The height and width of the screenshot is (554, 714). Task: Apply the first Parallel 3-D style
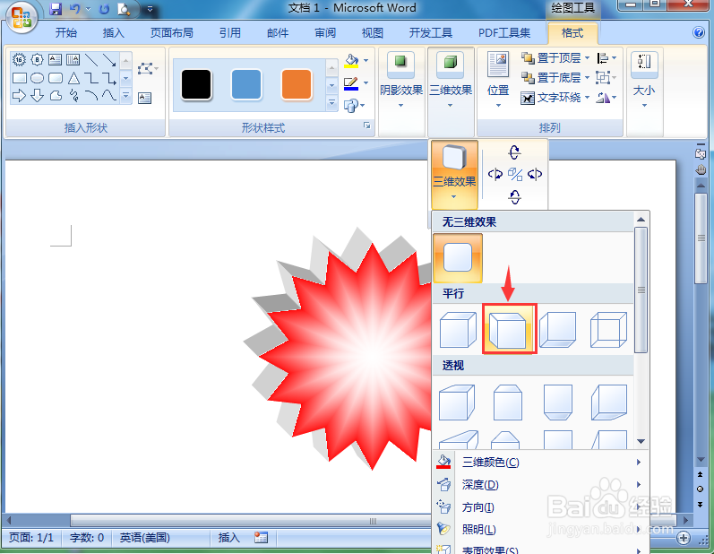click(458, 329)
